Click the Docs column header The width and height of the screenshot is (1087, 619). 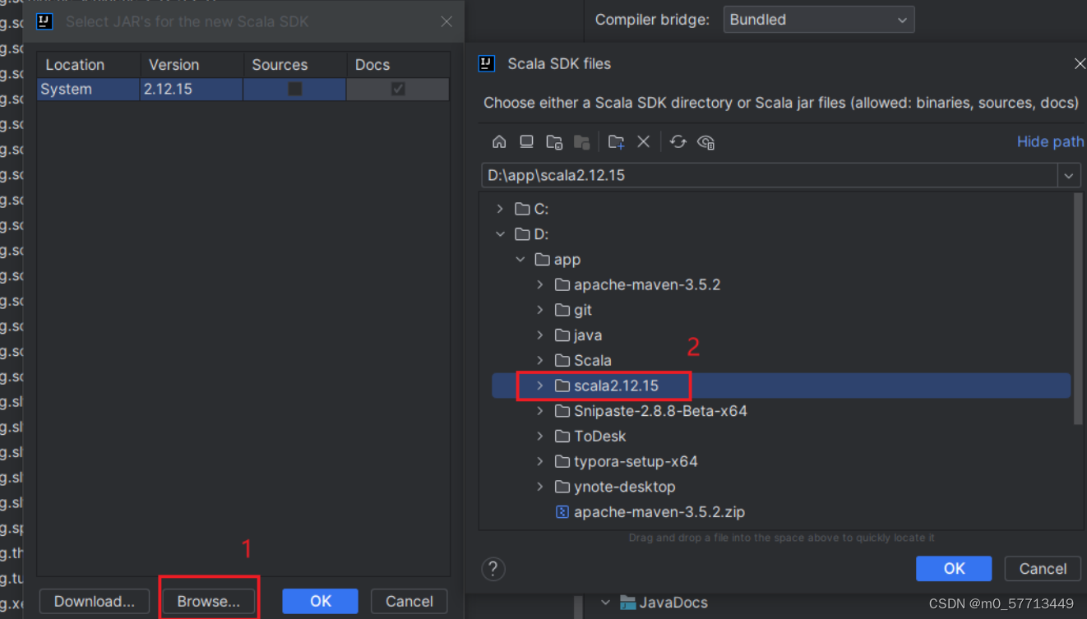tap(398, 65)
